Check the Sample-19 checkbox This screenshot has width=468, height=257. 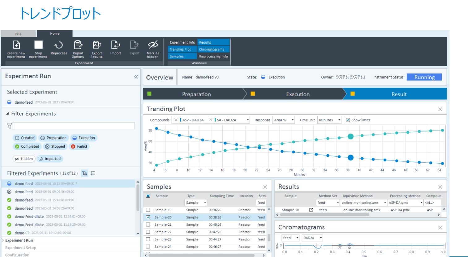[x=148, y=210]
